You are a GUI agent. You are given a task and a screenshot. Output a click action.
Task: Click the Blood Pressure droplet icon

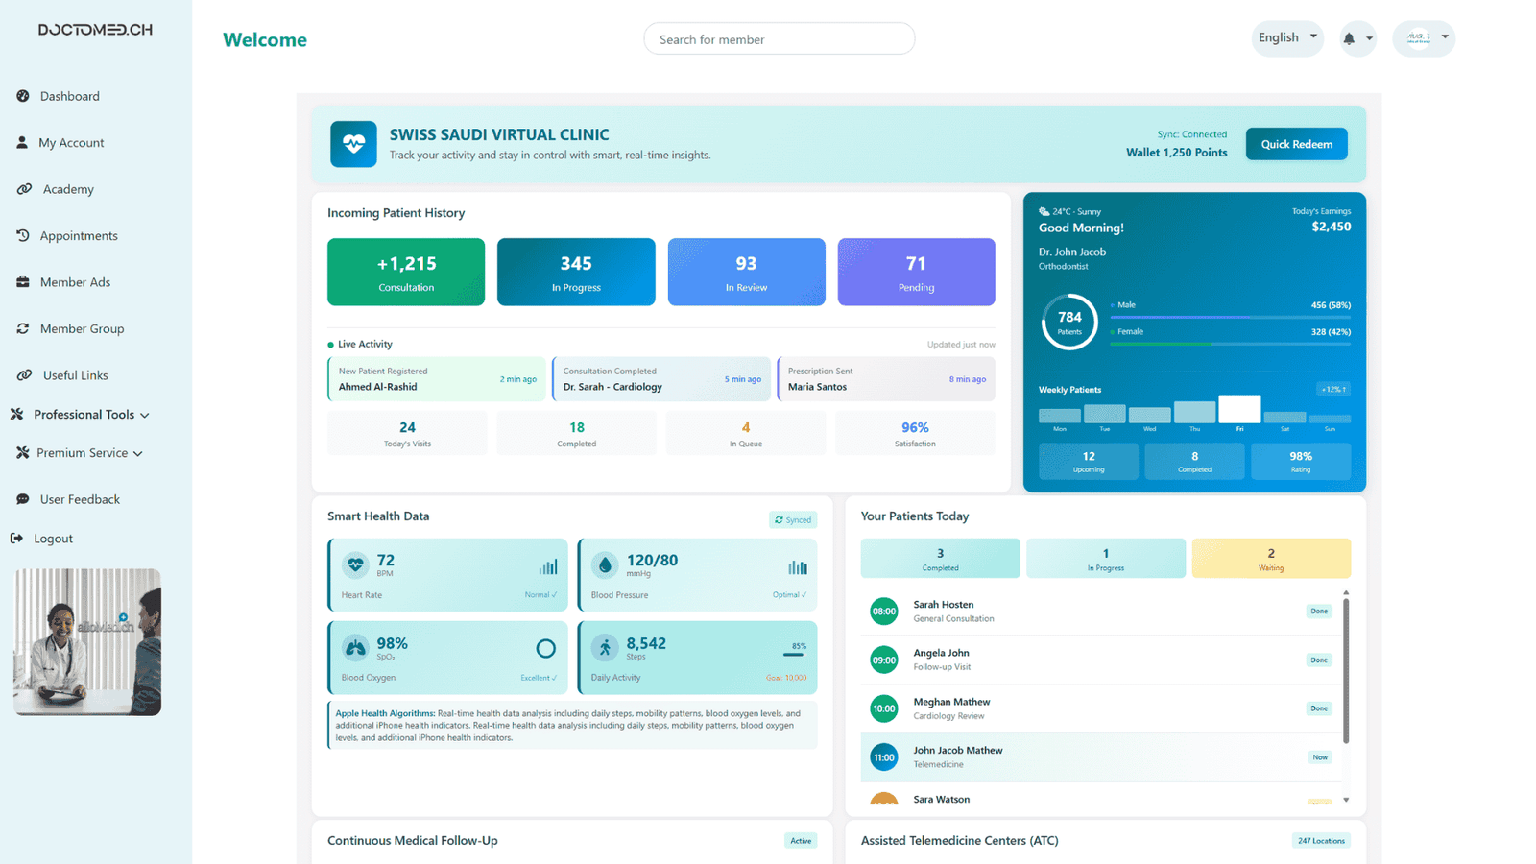pyautogui.click(x=605, y=564)
